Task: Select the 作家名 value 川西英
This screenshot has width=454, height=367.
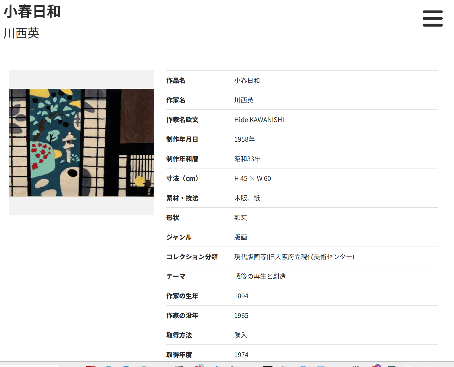Action: pos(244,100)
